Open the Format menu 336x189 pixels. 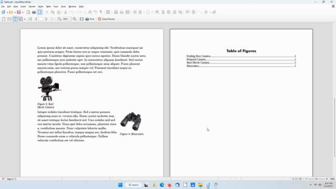pos(31,6)
